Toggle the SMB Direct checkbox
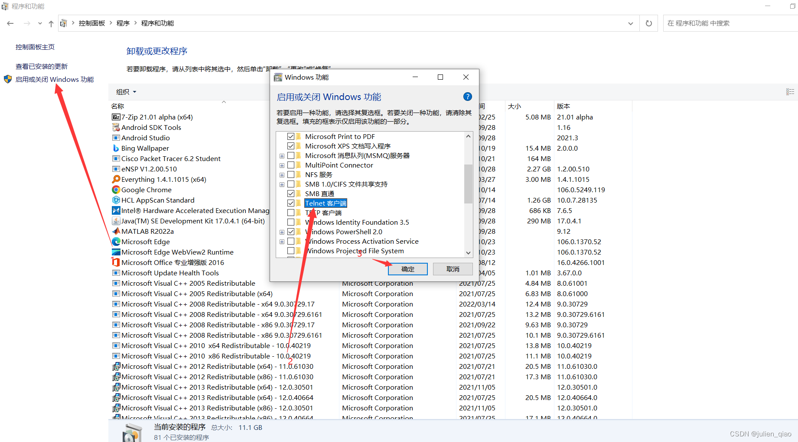The width and height of the screenshot is (798, 442). click(x=291, y=194)
